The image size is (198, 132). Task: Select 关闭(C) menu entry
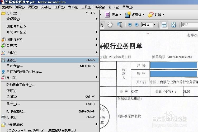[50, 97]
